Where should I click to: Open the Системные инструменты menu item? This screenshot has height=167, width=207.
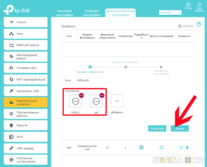click(26, 160)
